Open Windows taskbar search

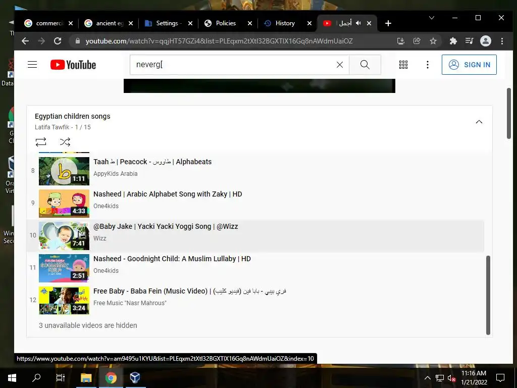(36, 378)
